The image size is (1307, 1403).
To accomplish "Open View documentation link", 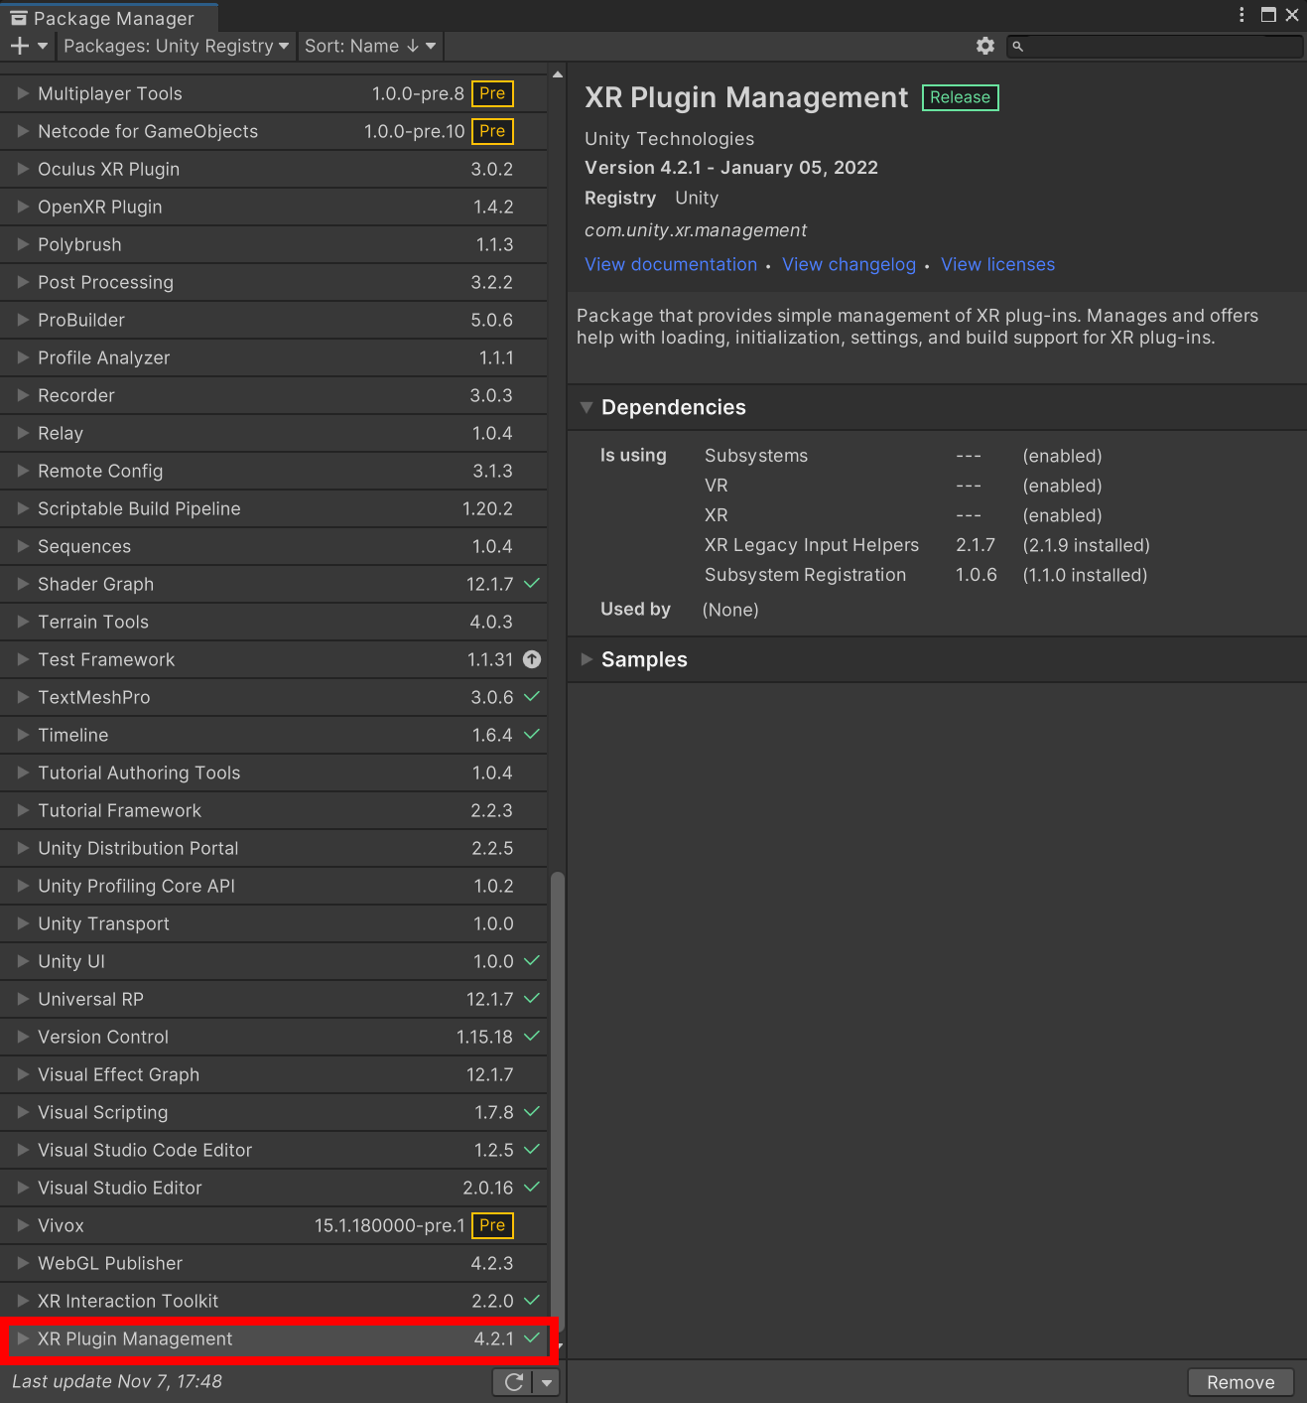I will click(671, 264).
